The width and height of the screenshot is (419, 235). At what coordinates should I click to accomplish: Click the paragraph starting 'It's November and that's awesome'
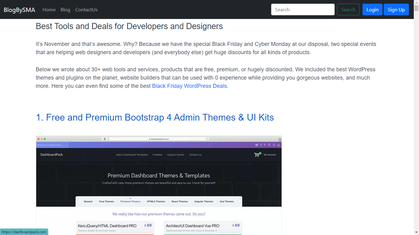[206, 48]
